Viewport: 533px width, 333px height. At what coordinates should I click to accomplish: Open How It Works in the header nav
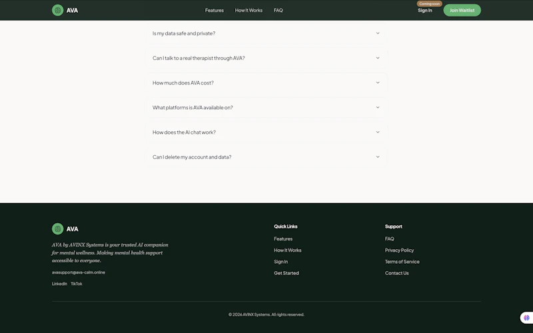tap(249, 10)
